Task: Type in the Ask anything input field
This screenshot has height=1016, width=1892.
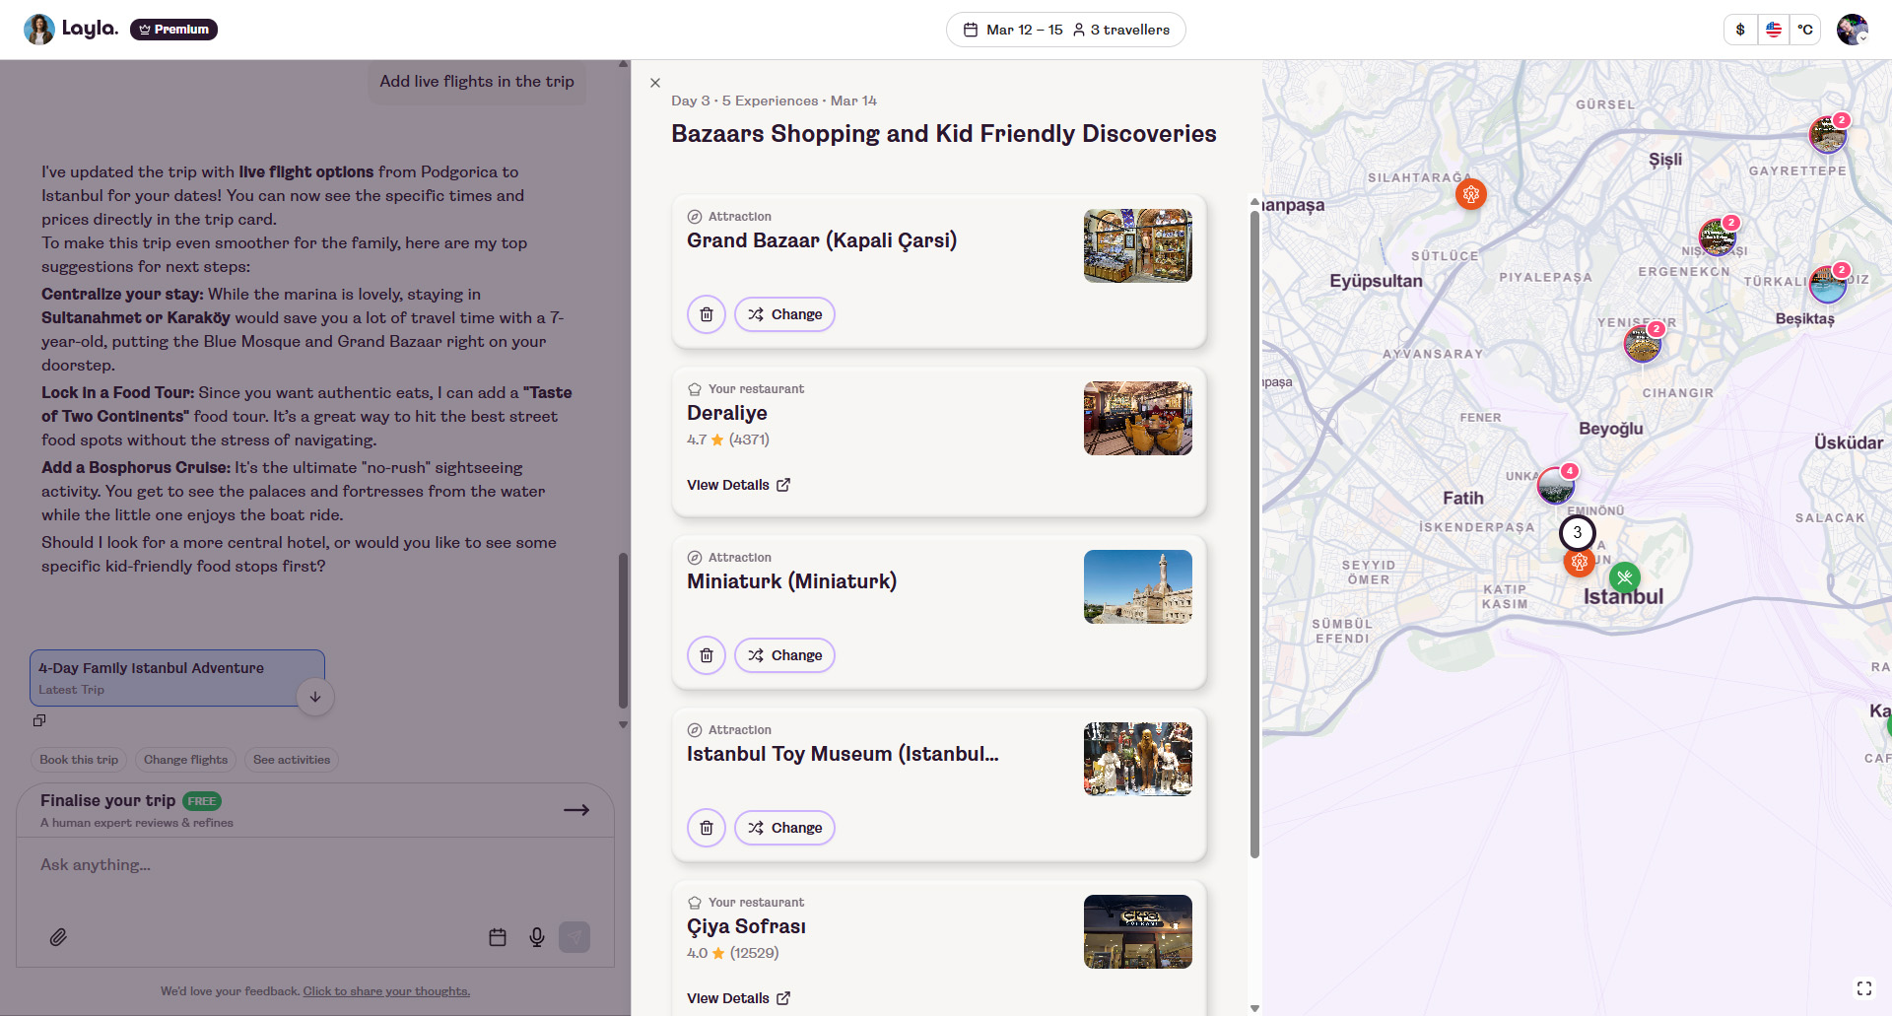Action: click(296, 865)
